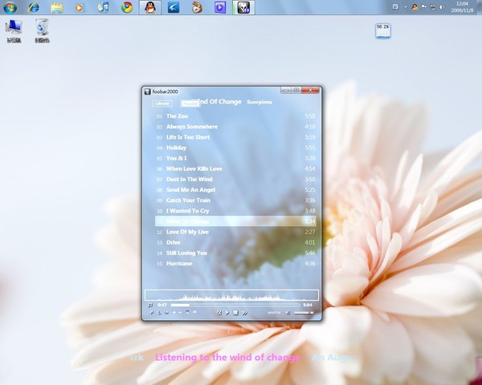Select track Catch Your Train
Image resolution: width=482 pixels, height=385 pixels.
(235, 201)
